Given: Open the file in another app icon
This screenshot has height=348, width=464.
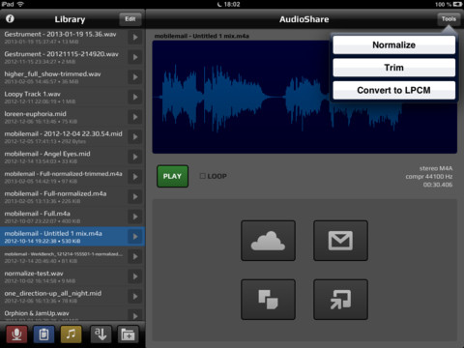Looking at the screenshot, I should point(340,300).
